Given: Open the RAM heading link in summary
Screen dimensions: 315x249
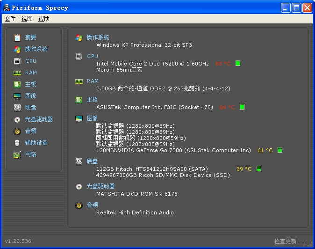Looking at the screenshot, I should tap(93, 81).
